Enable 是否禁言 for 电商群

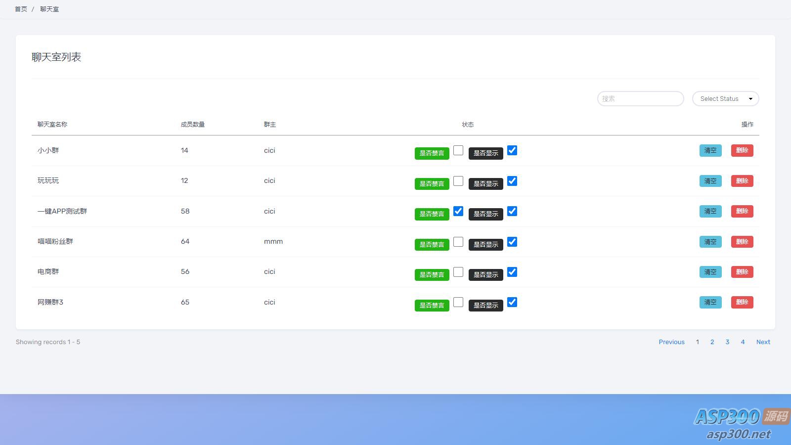[x=458, y=272]
